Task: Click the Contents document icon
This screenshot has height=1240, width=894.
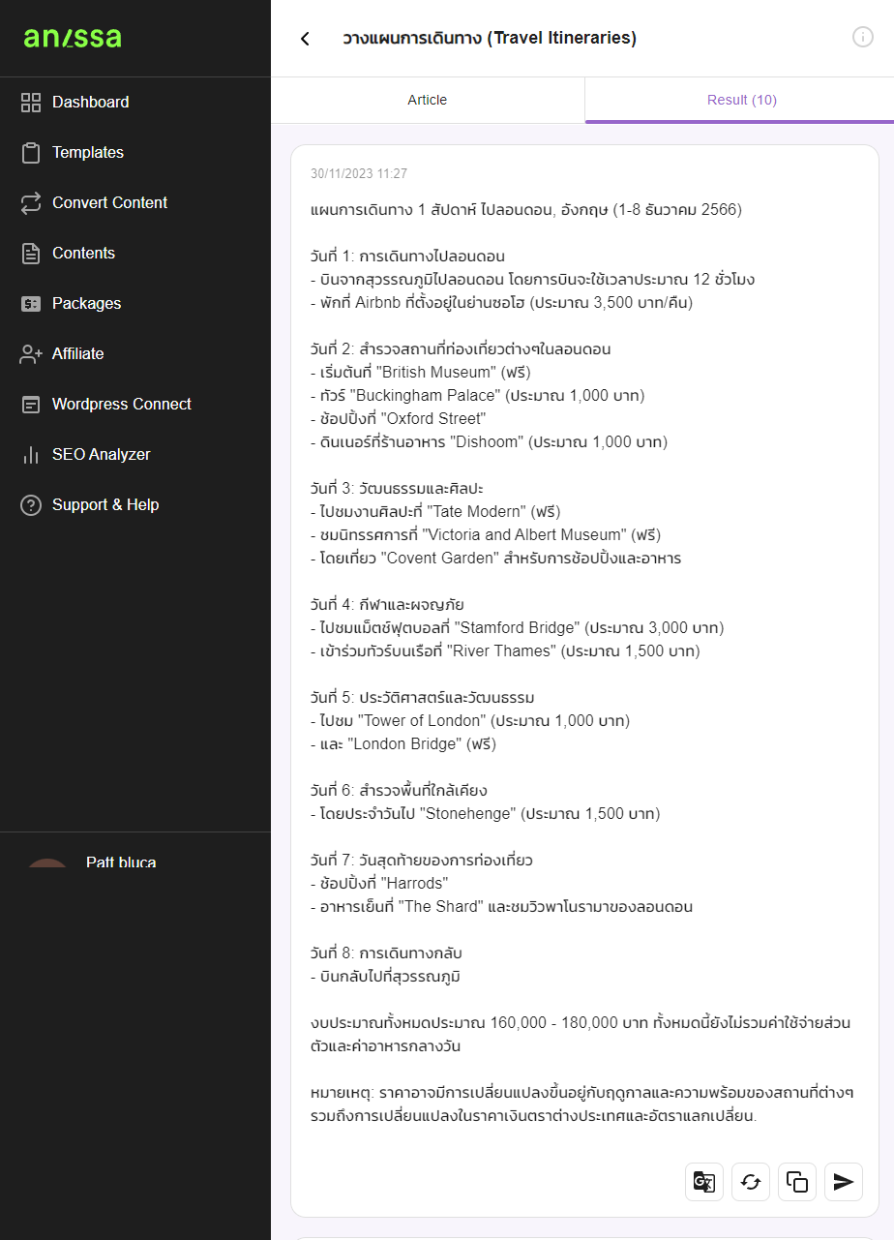Action: point(31,253)
